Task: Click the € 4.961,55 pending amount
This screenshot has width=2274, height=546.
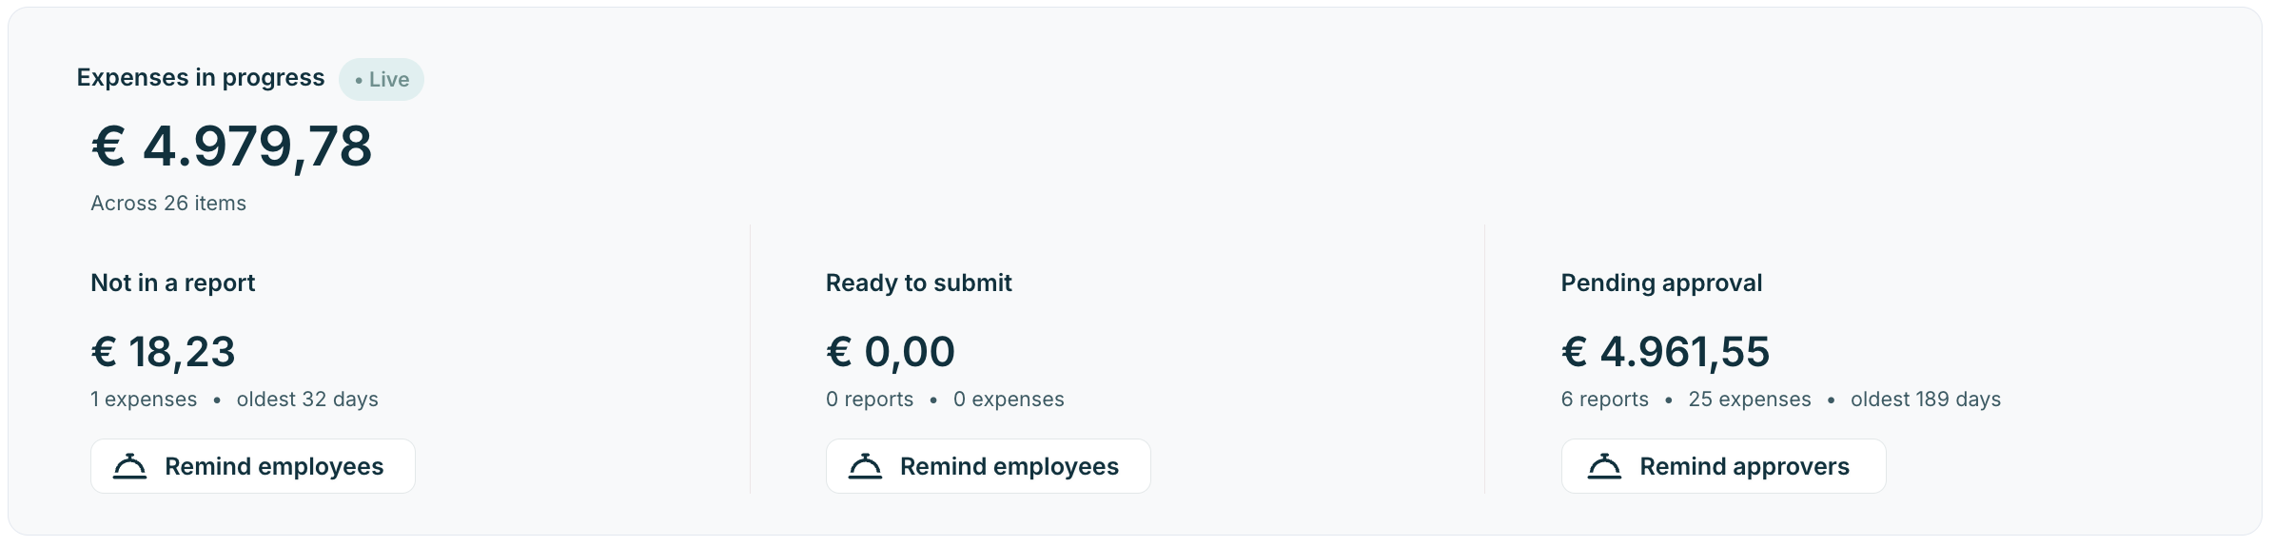Action: click(1666, 352)
